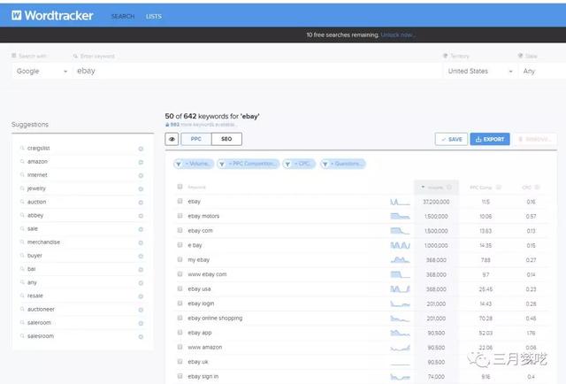This screenshot has width=566, height=384.
Task: Open the Questions filter chip
Action: pyautogui.click(x=343, y=164)
